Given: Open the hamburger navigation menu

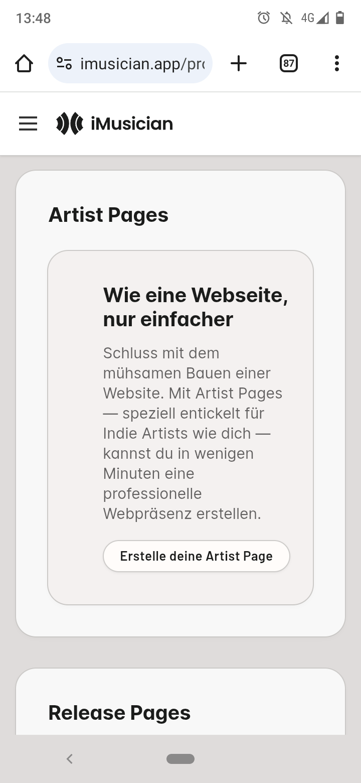Looking at the screenshot, I should 28,123.
